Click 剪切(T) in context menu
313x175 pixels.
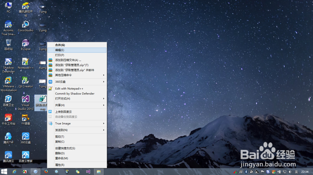point(77,137)
